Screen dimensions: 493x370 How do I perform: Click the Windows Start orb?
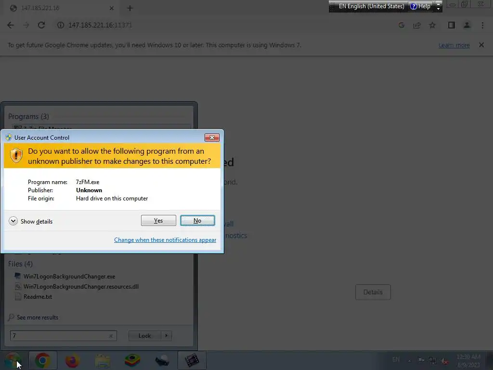click(x=13, y=360)
